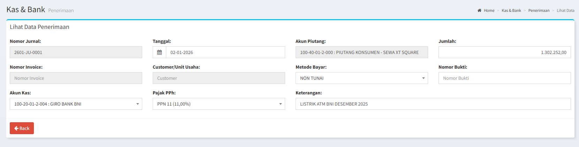Click the Tanggal date field
The width and height of the screenshot is (579, 147).
(225, 52)
